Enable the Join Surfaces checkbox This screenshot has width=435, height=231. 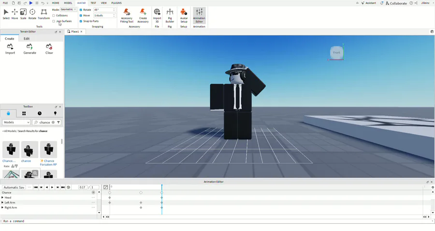coord(54,21)
